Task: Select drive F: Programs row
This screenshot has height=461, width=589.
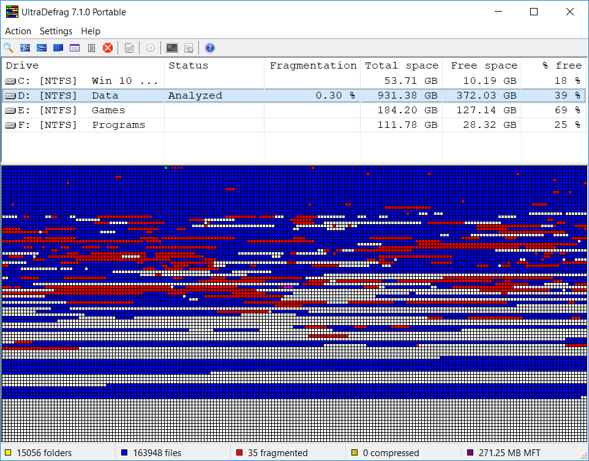Action: pyautogui.click(x=294, y=125)
